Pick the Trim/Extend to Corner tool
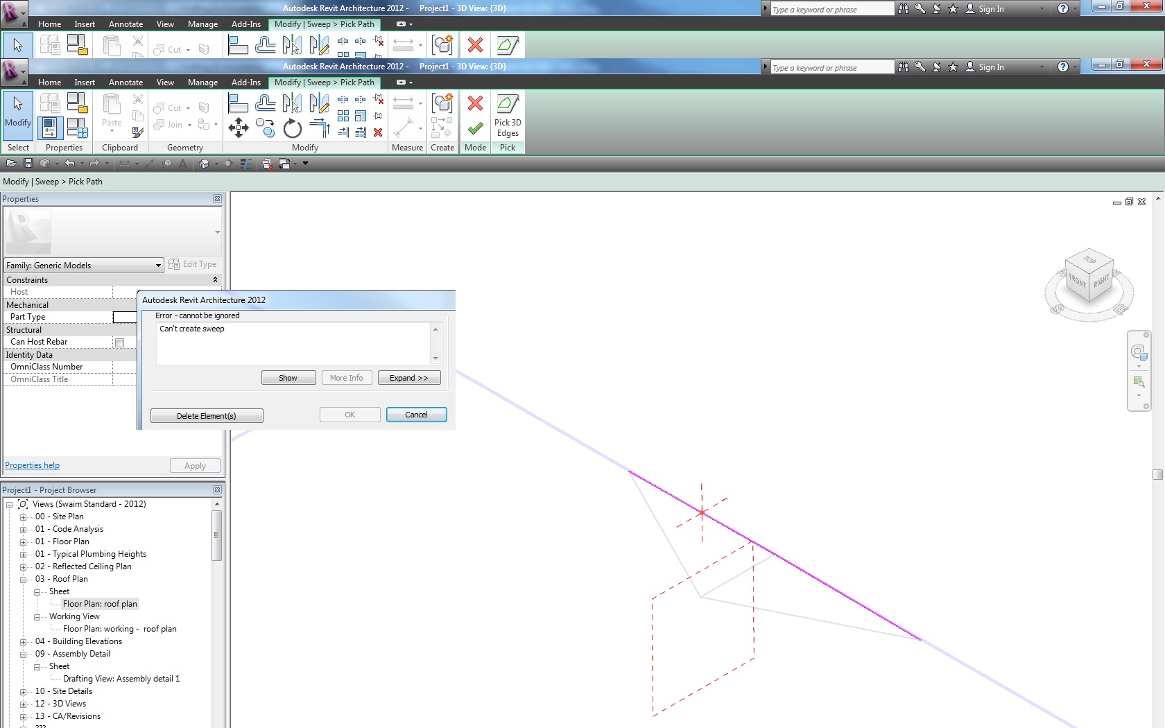This screenshot has height=728, width=1165. pos(319,128)
